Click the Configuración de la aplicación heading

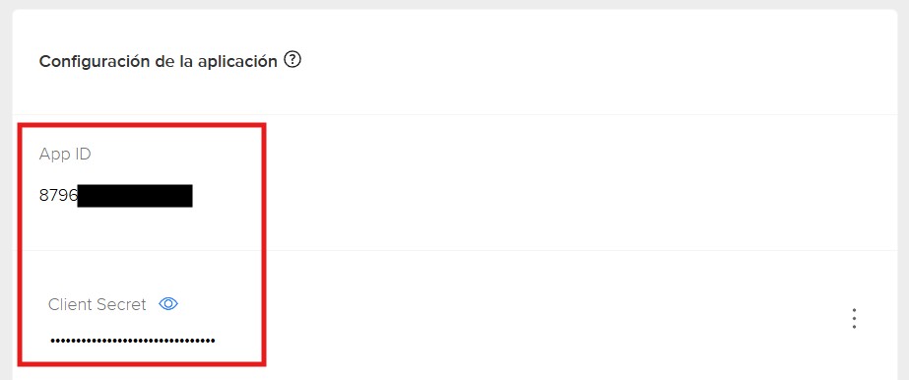coord(159,61)
